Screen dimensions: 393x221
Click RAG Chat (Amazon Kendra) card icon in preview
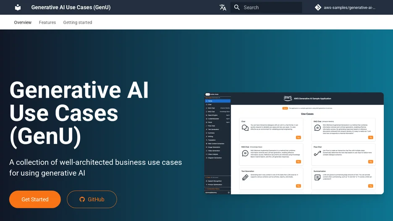(x=317, y=128)
